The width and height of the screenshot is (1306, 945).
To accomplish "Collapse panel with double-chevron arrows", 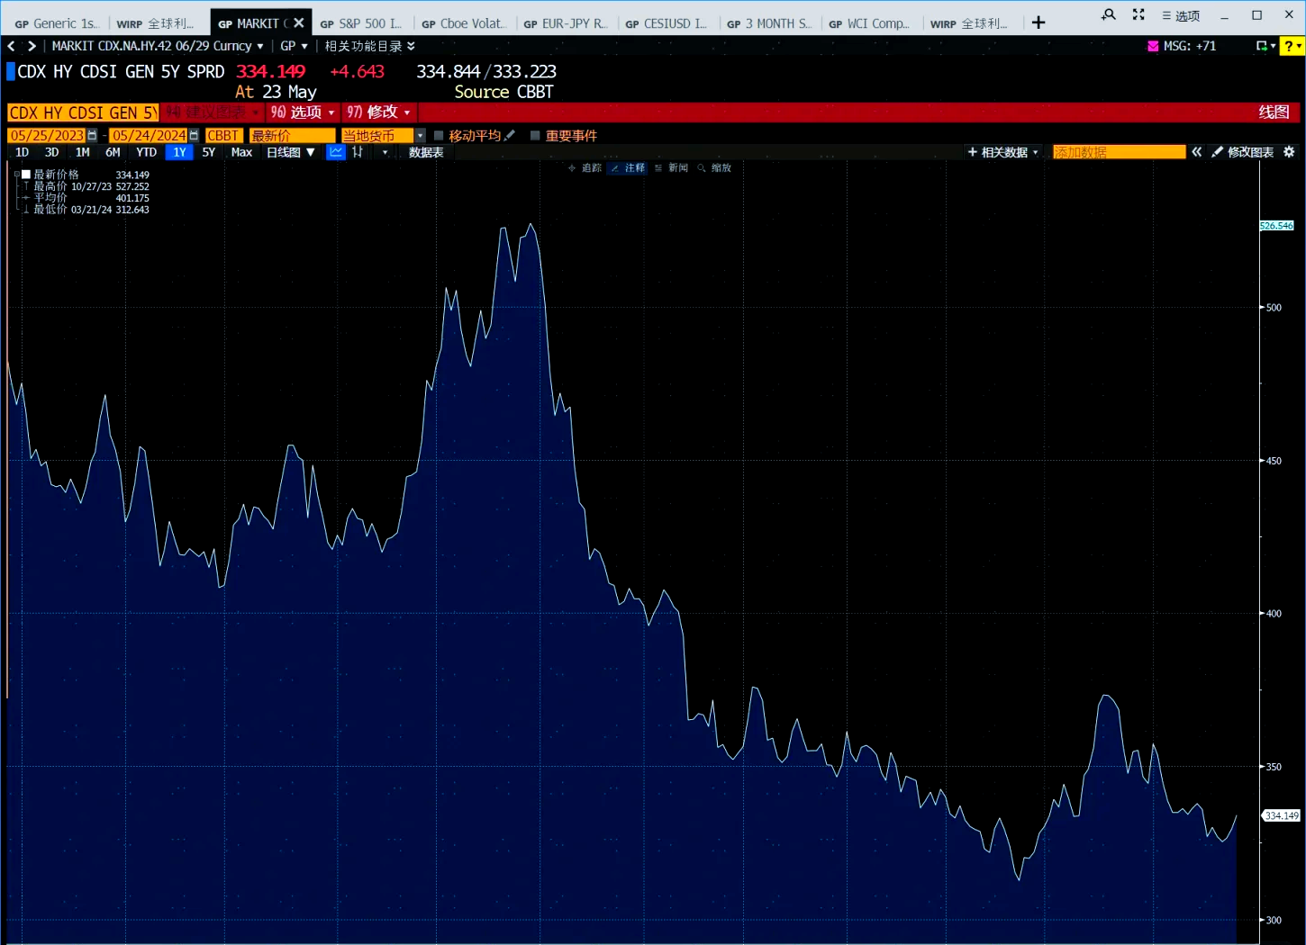I will coord(1197,152).
